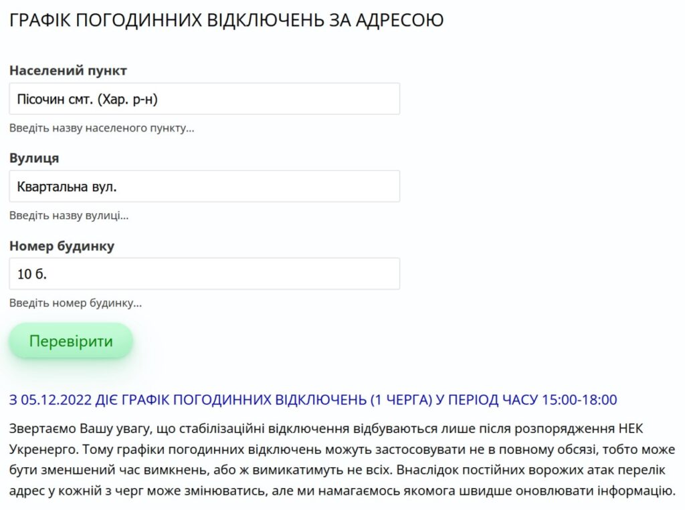Click the word "Укренерго" in the paragraph

(x=42, y=449)
